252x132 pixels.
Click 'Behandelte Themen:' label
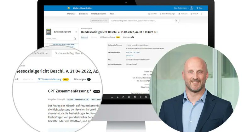(115, 45)
